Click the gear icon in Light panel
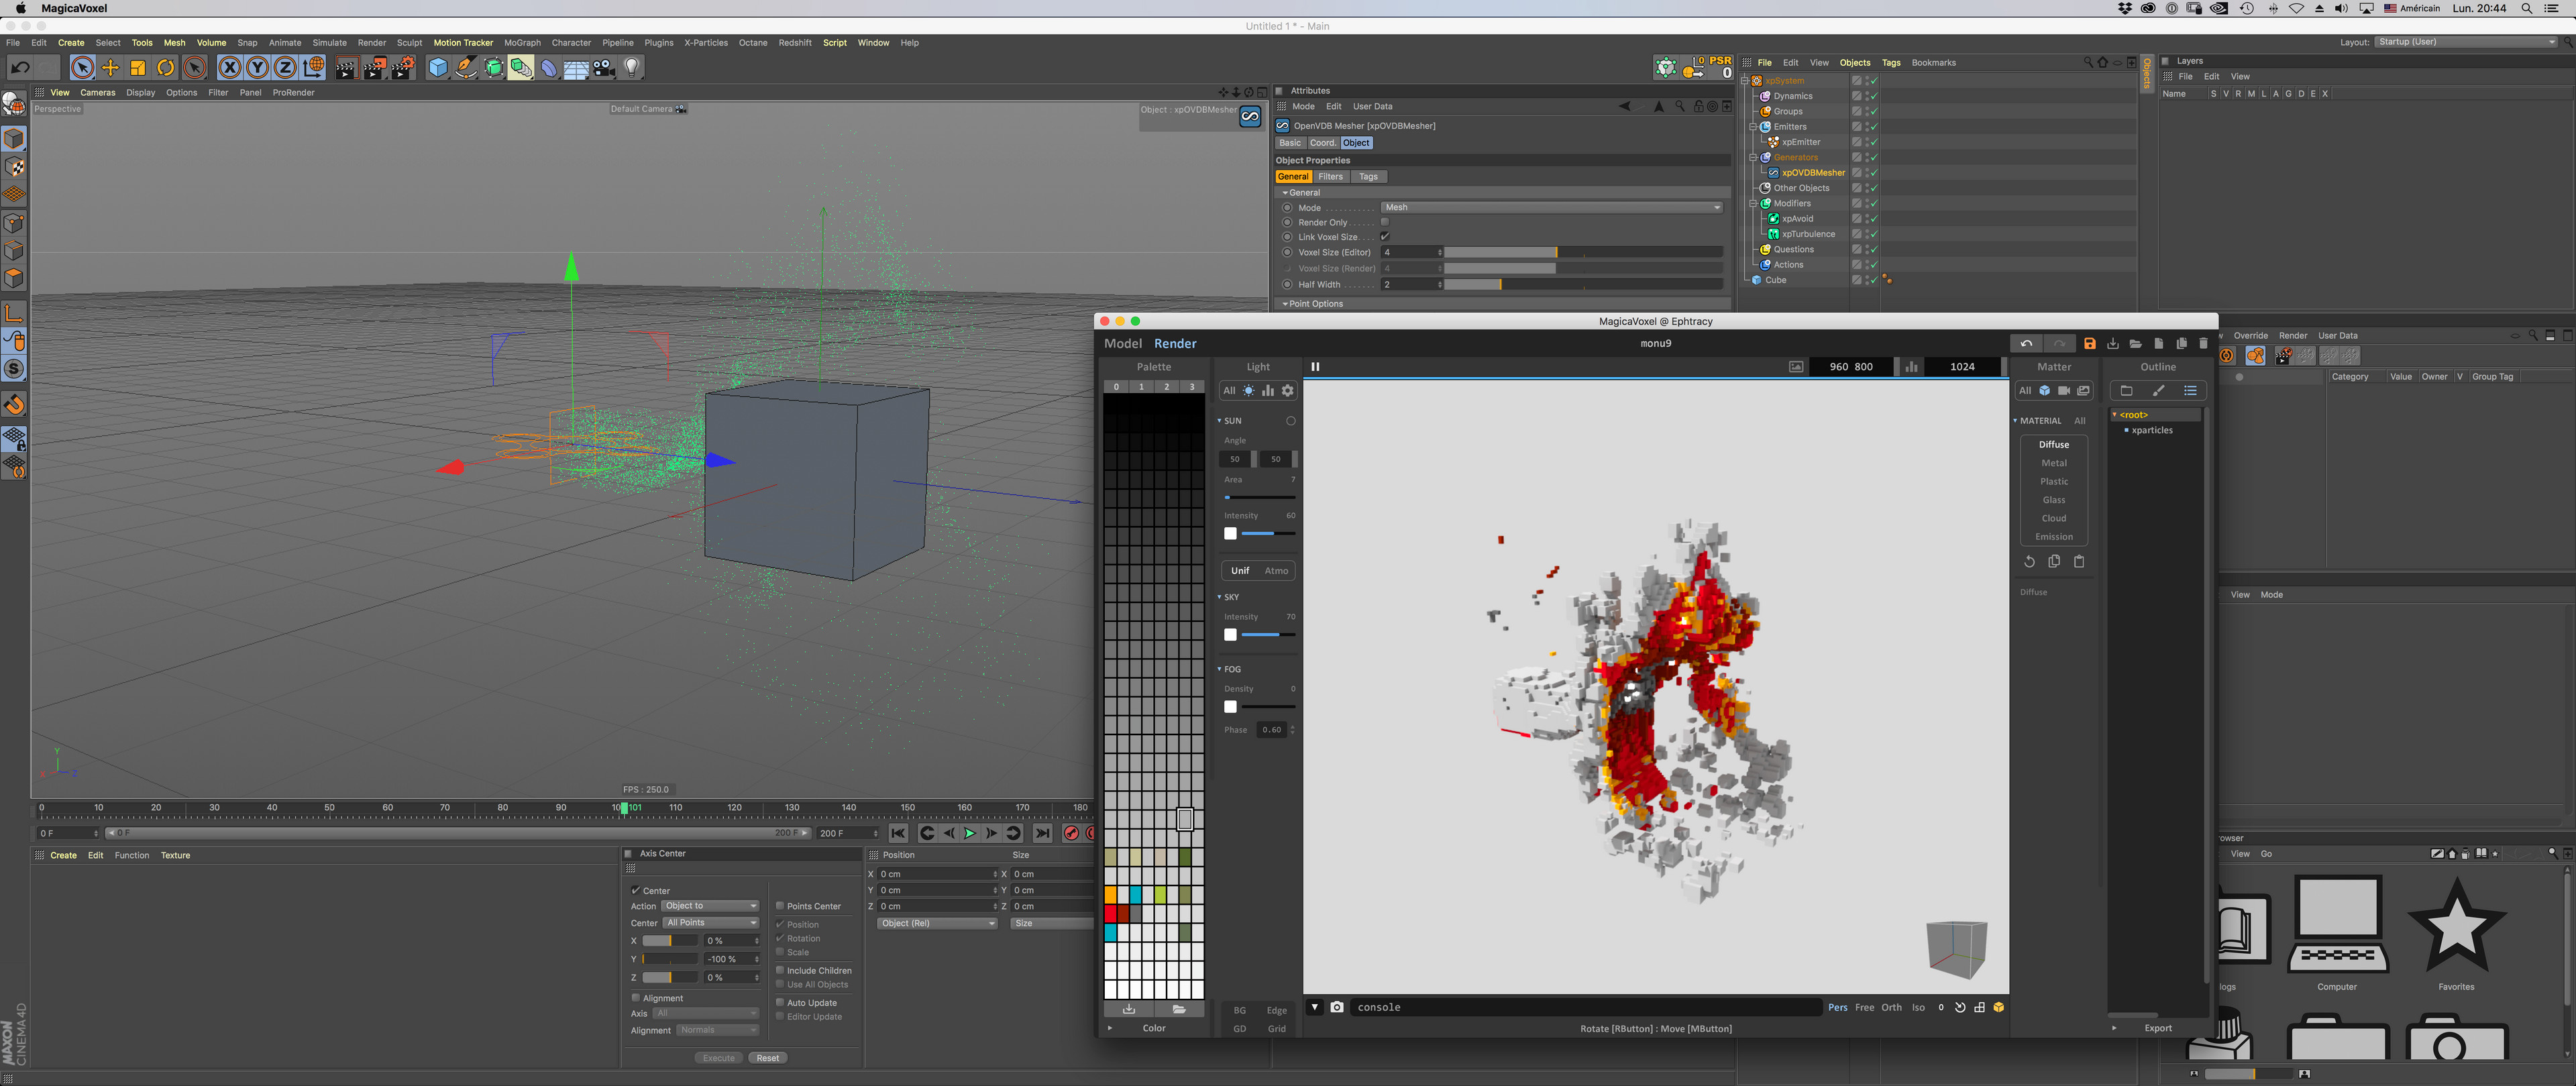2576x1086 pixels. tap(1288, 391)
